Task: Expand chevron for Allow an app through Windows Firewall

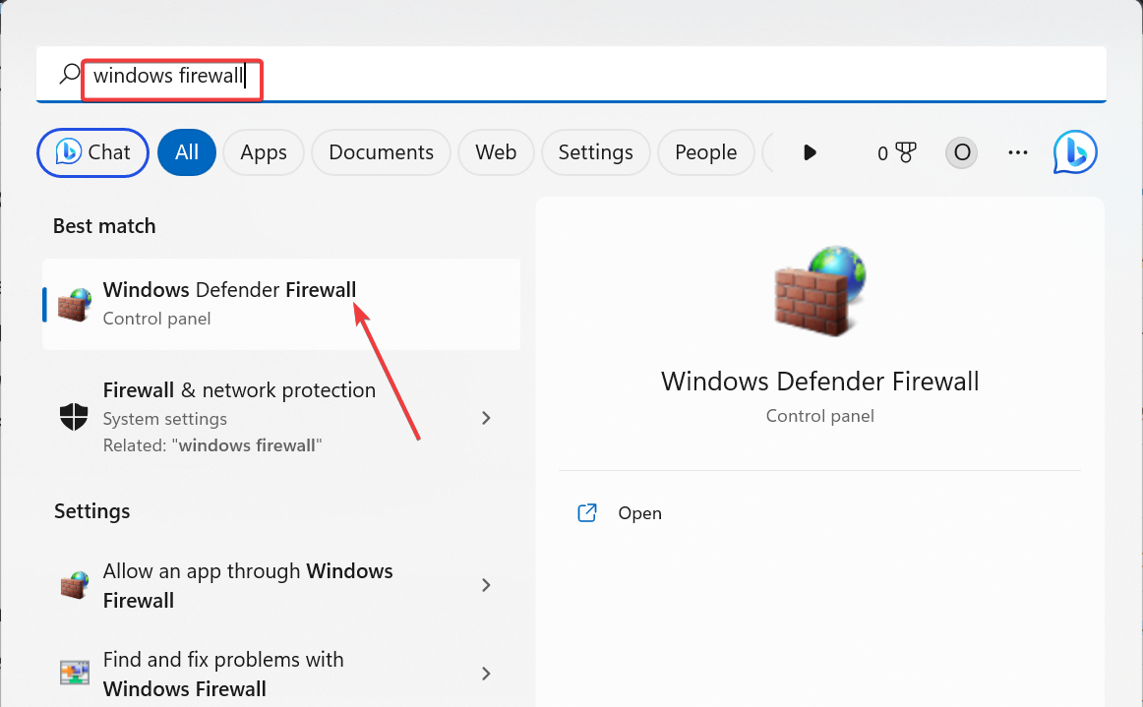Action: [x=486, y=585]
